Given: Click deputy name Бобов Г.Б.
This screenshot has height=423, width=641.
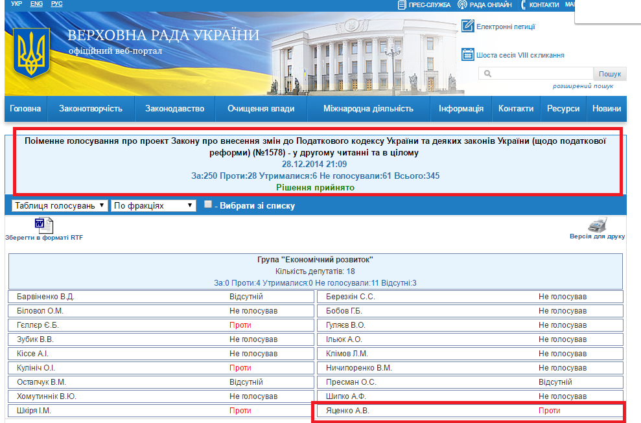Looking at the screenshot, I should (344, 311).
